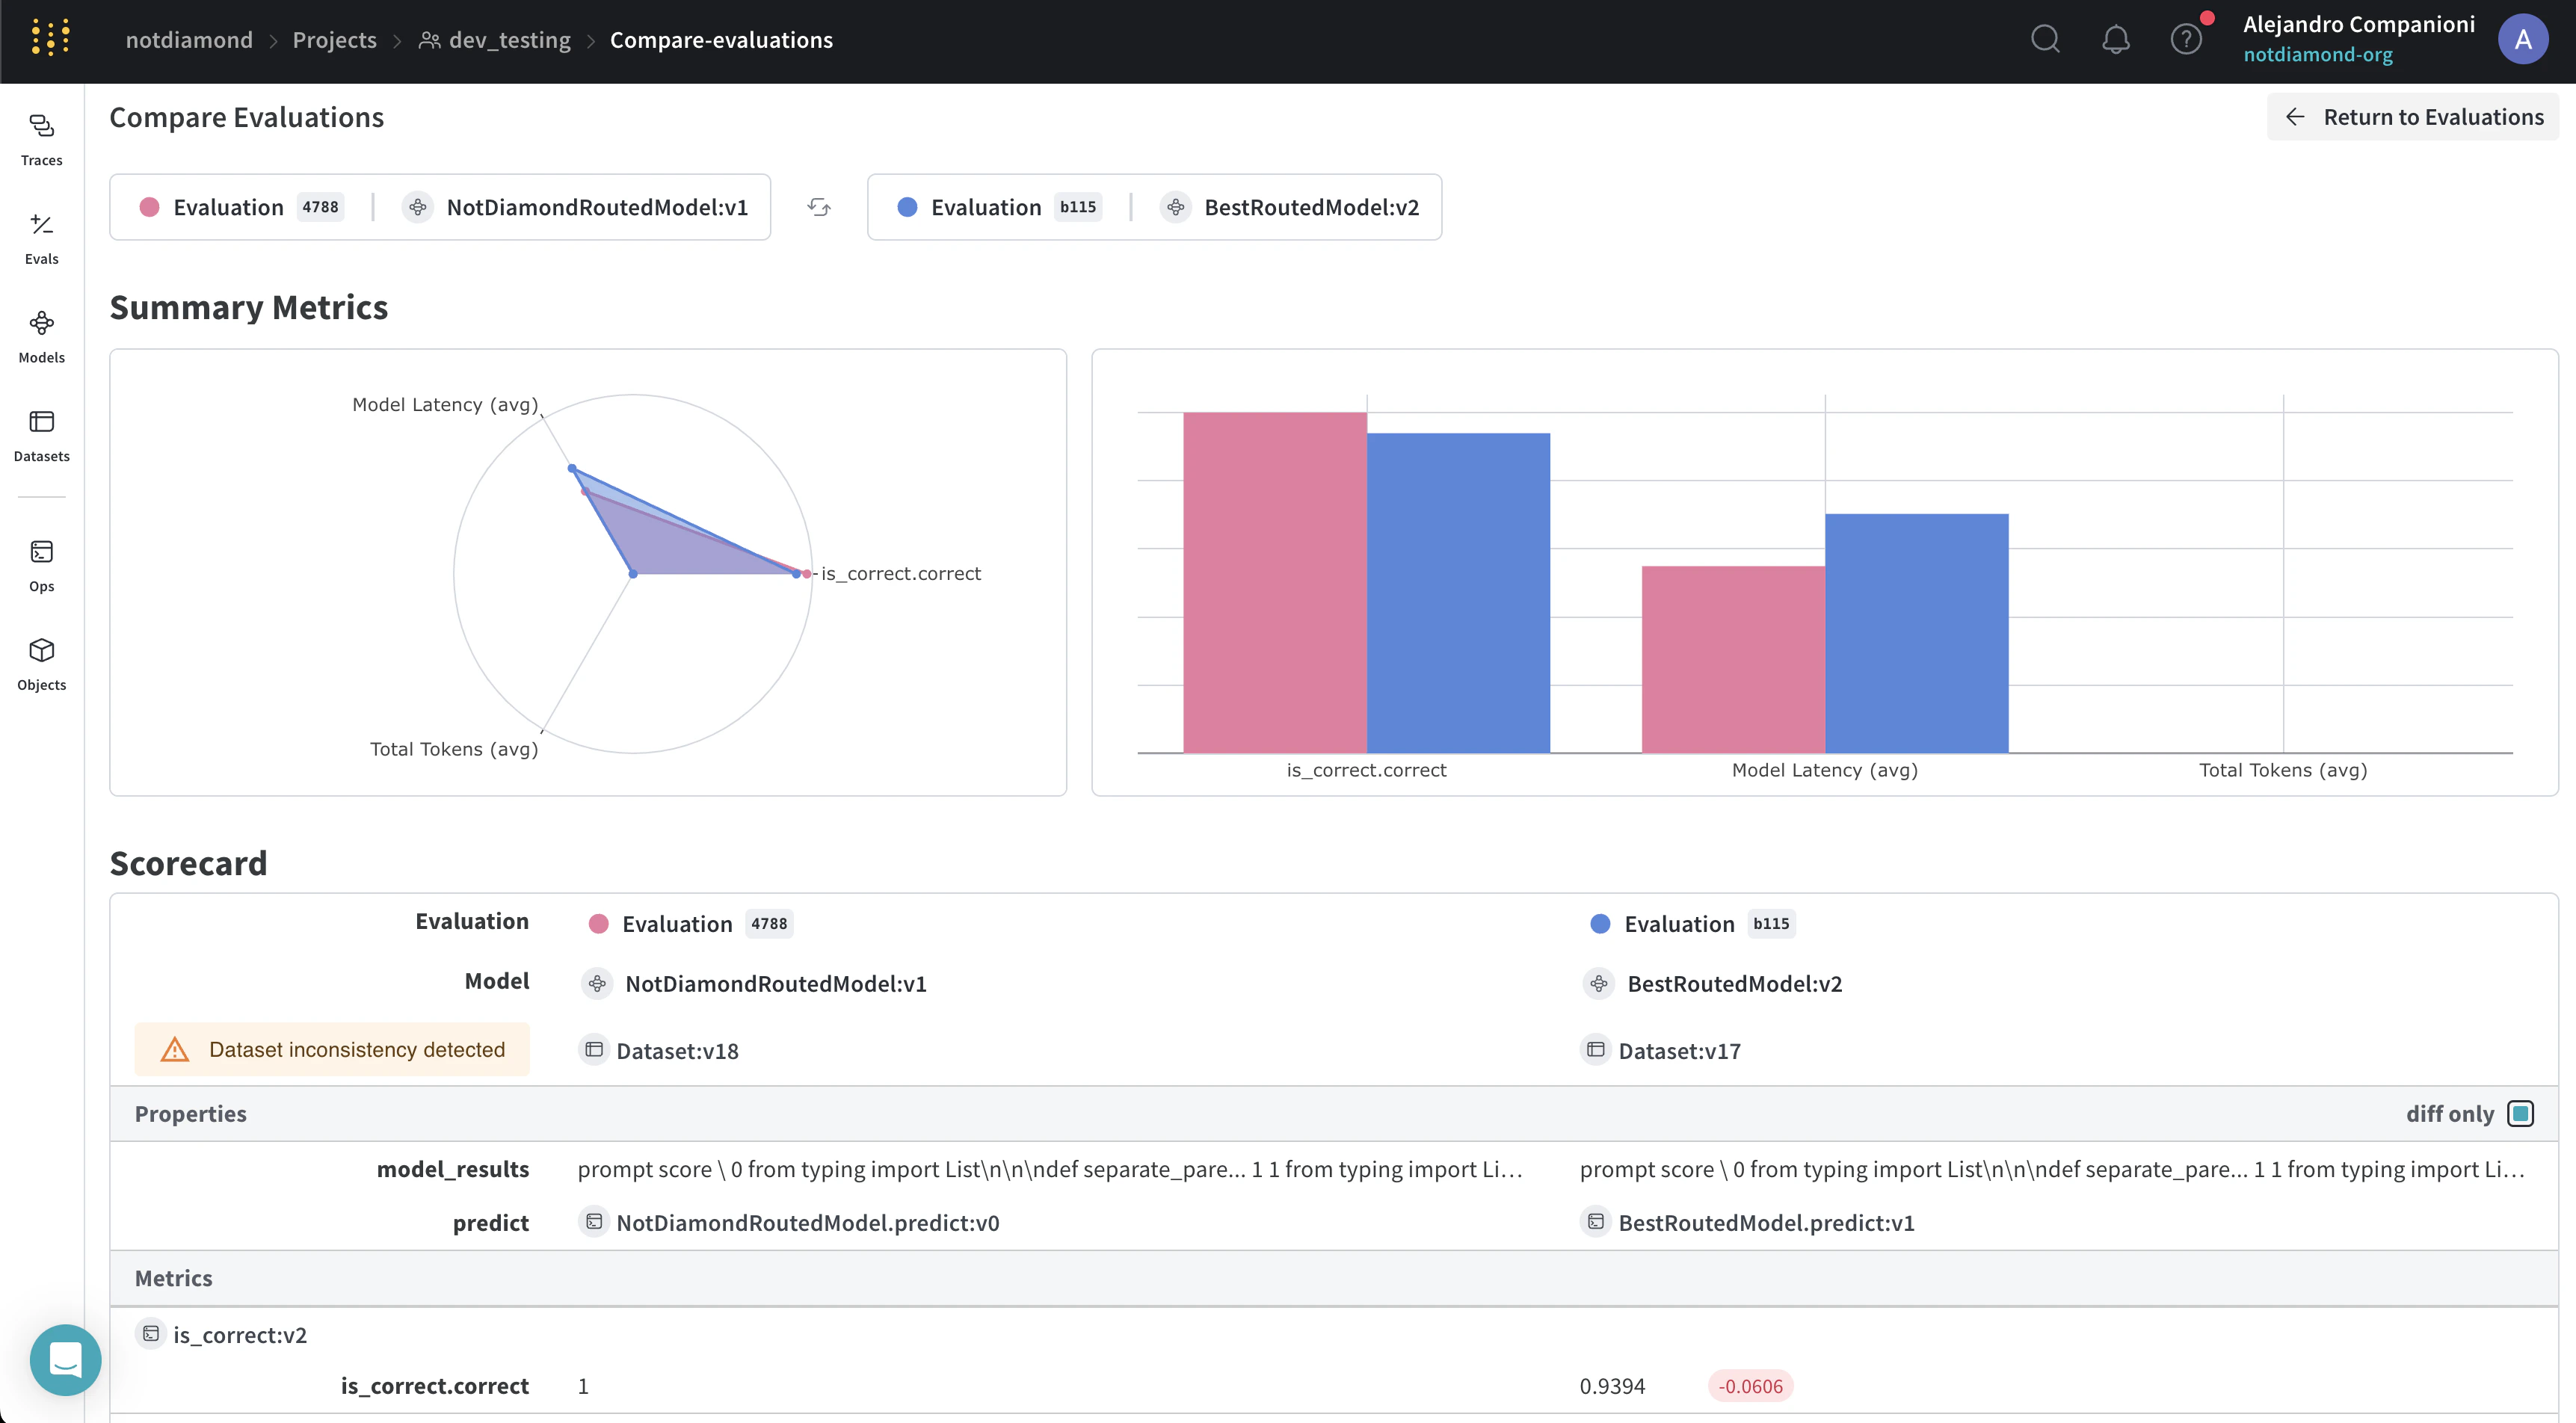Open the search magnifier icon

tap(2045, 40)
